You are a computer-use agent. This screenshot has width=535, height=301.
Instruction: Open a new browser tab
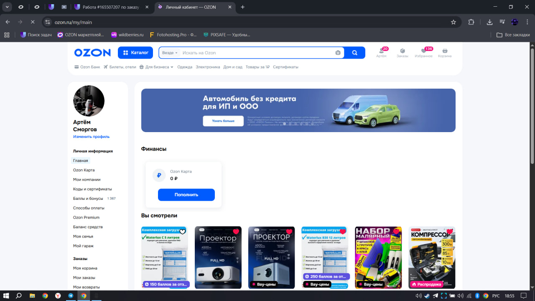click(243, 7)
